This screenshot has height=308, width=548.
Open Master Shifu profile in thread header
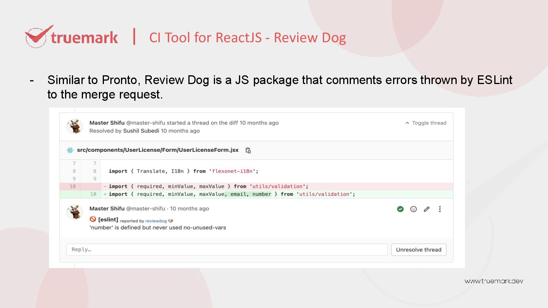pos(107,123)
